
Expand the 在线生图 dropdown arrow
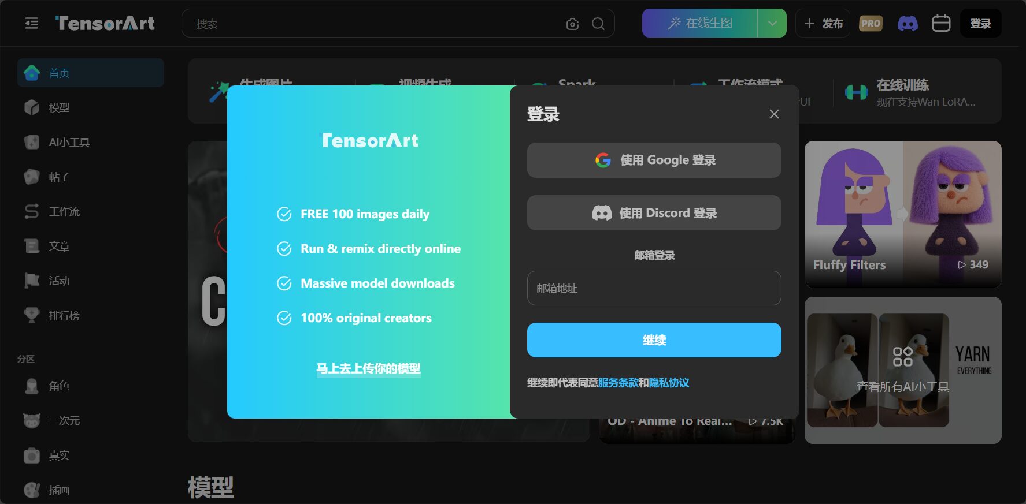point(772,23)
